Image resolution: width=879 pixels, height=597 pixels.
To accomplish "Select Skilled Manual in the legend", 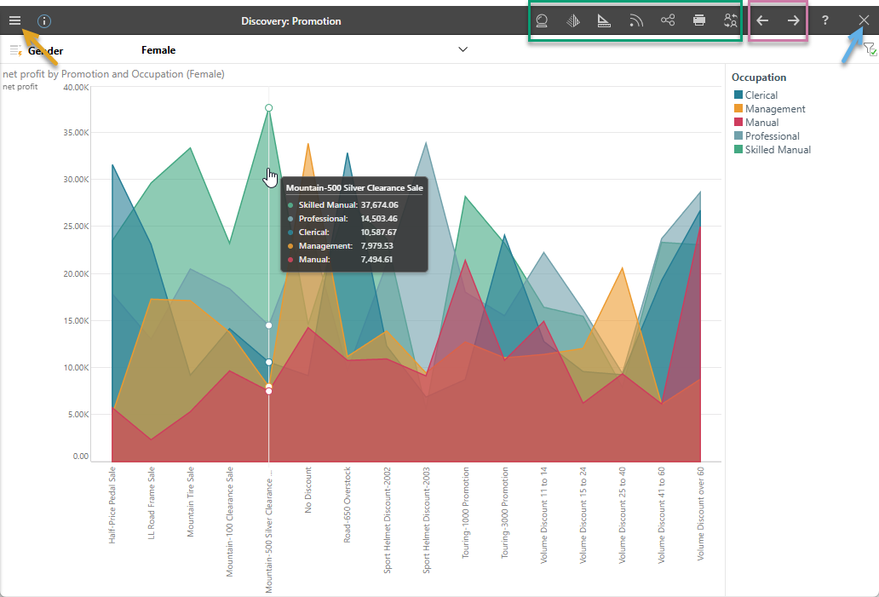I will tap(778, 150).
